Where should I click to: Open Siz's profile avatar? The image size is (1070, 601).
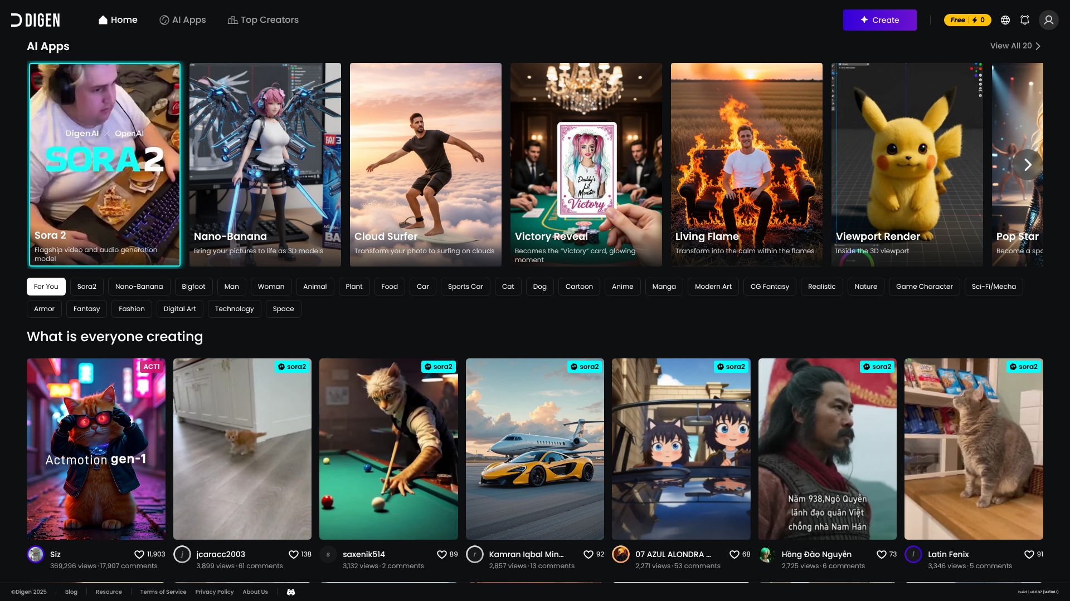pos(36,554)
